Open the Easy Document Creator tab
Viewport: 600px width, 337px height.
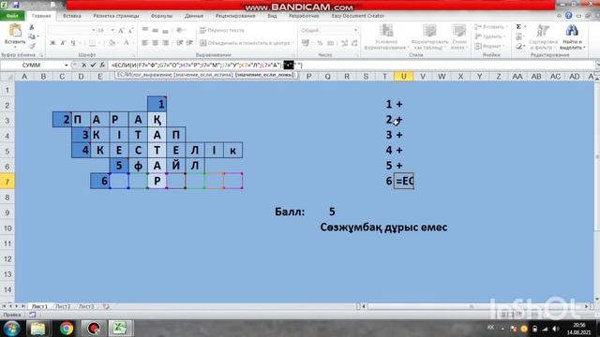(358, 16)
